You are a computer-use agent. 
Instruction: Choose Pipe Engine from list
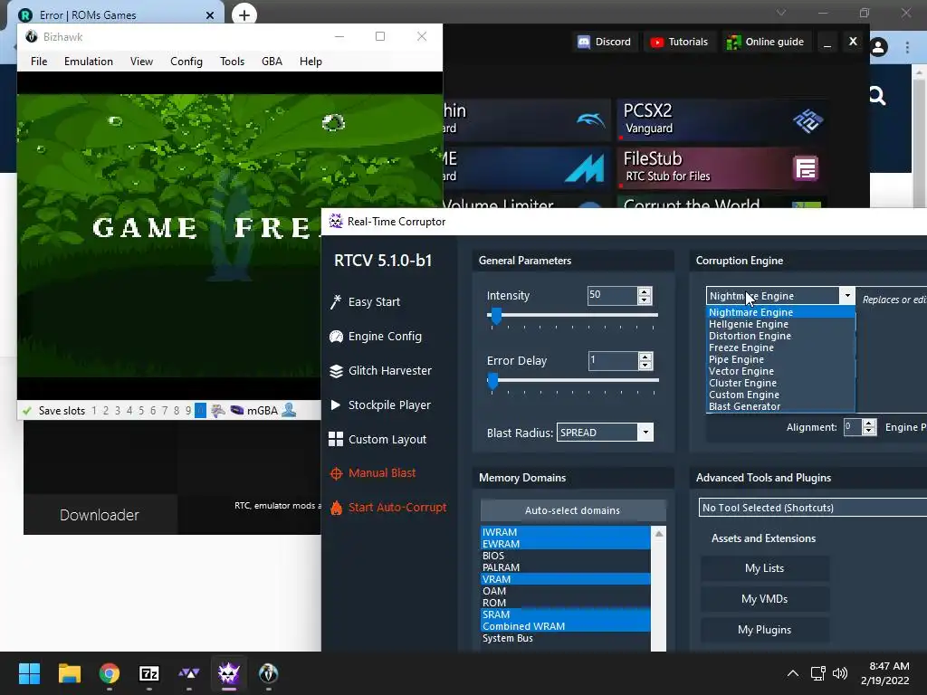780,359
